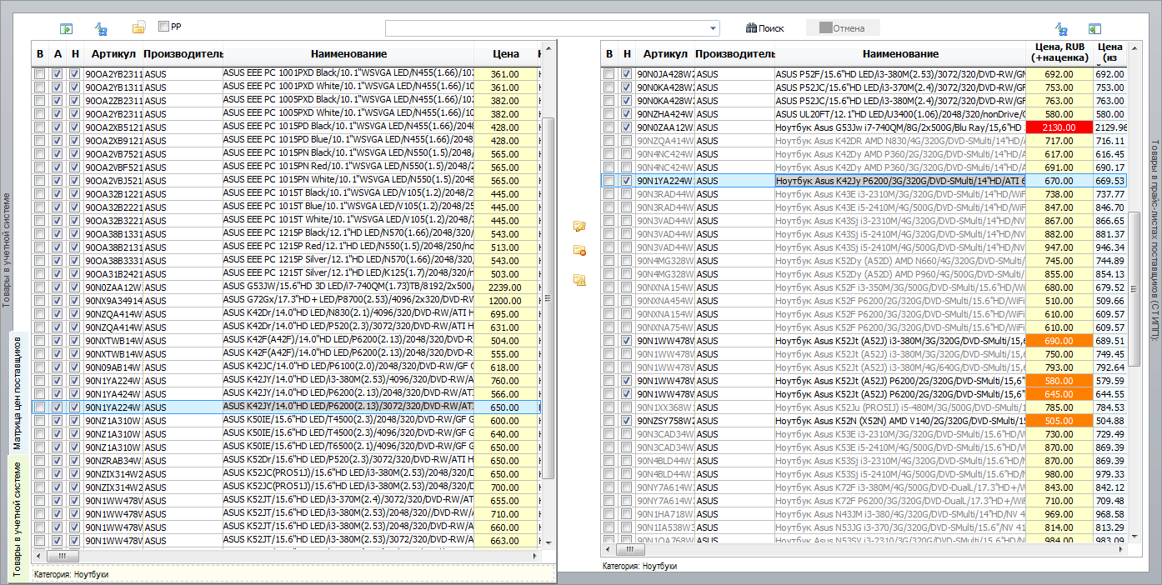
Task: Select article cell 90NZHA424W in right table
Action: point(665,114)
